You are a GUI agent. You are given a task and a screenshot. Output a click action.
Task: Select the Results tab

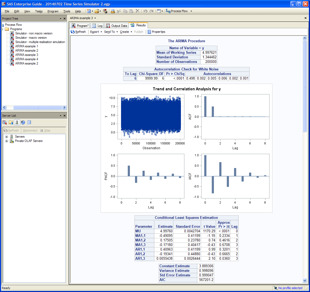point(138,25)
